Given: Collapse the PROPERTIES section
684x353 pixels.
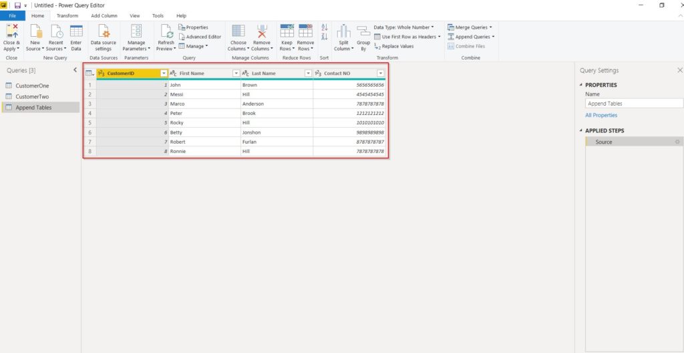Looking at the screenshot, I should [580, 85].
